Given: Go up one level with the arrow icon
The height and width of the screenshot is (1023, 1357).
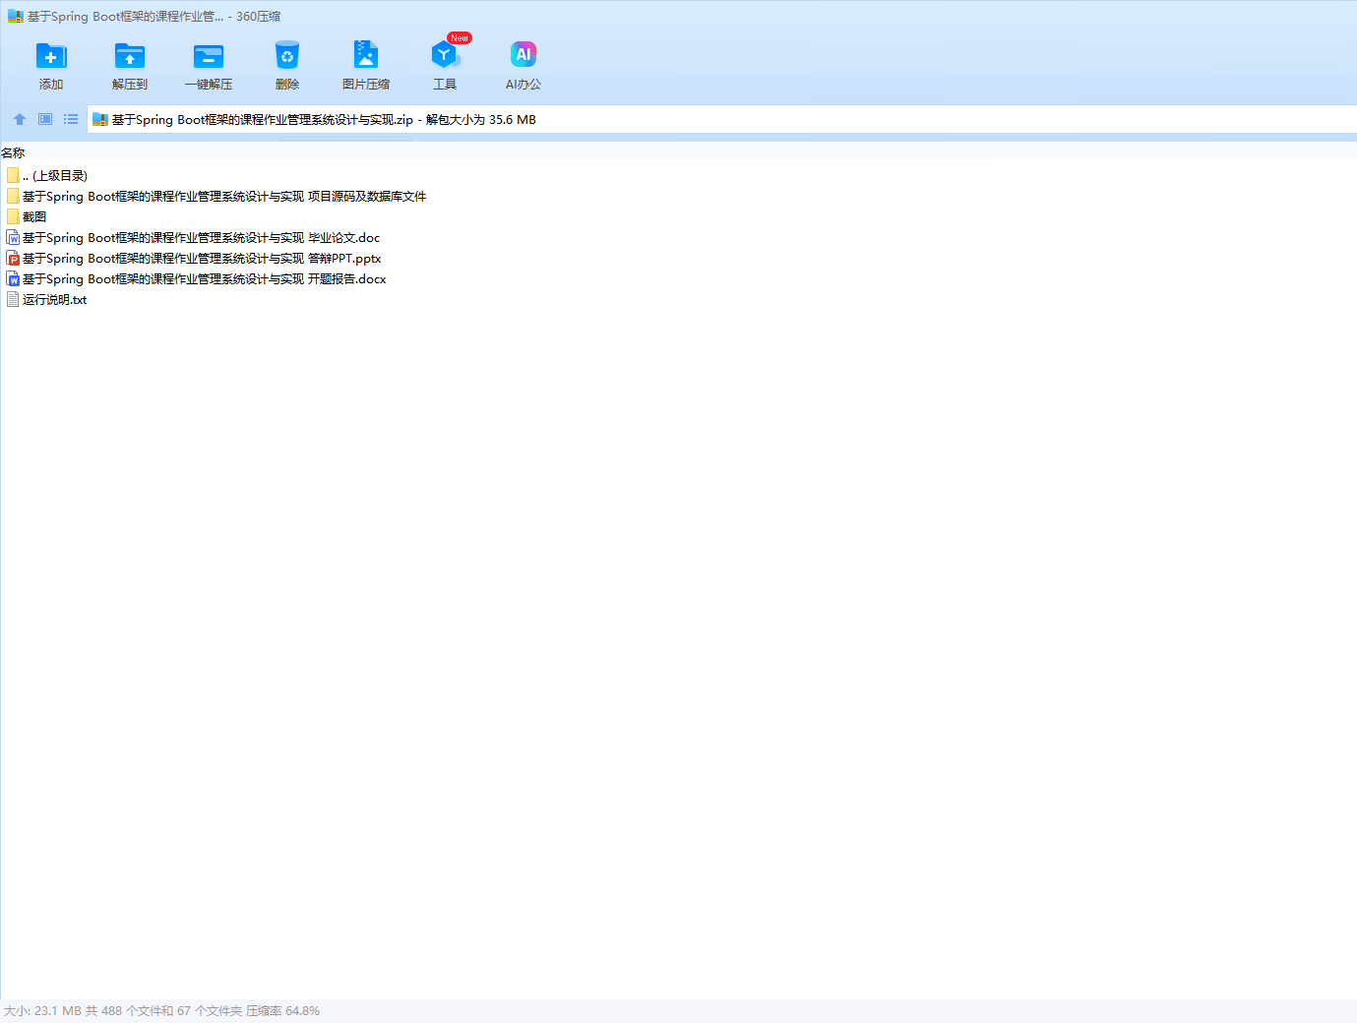Looking at the screenshot, I should click(x=20, y=119).
